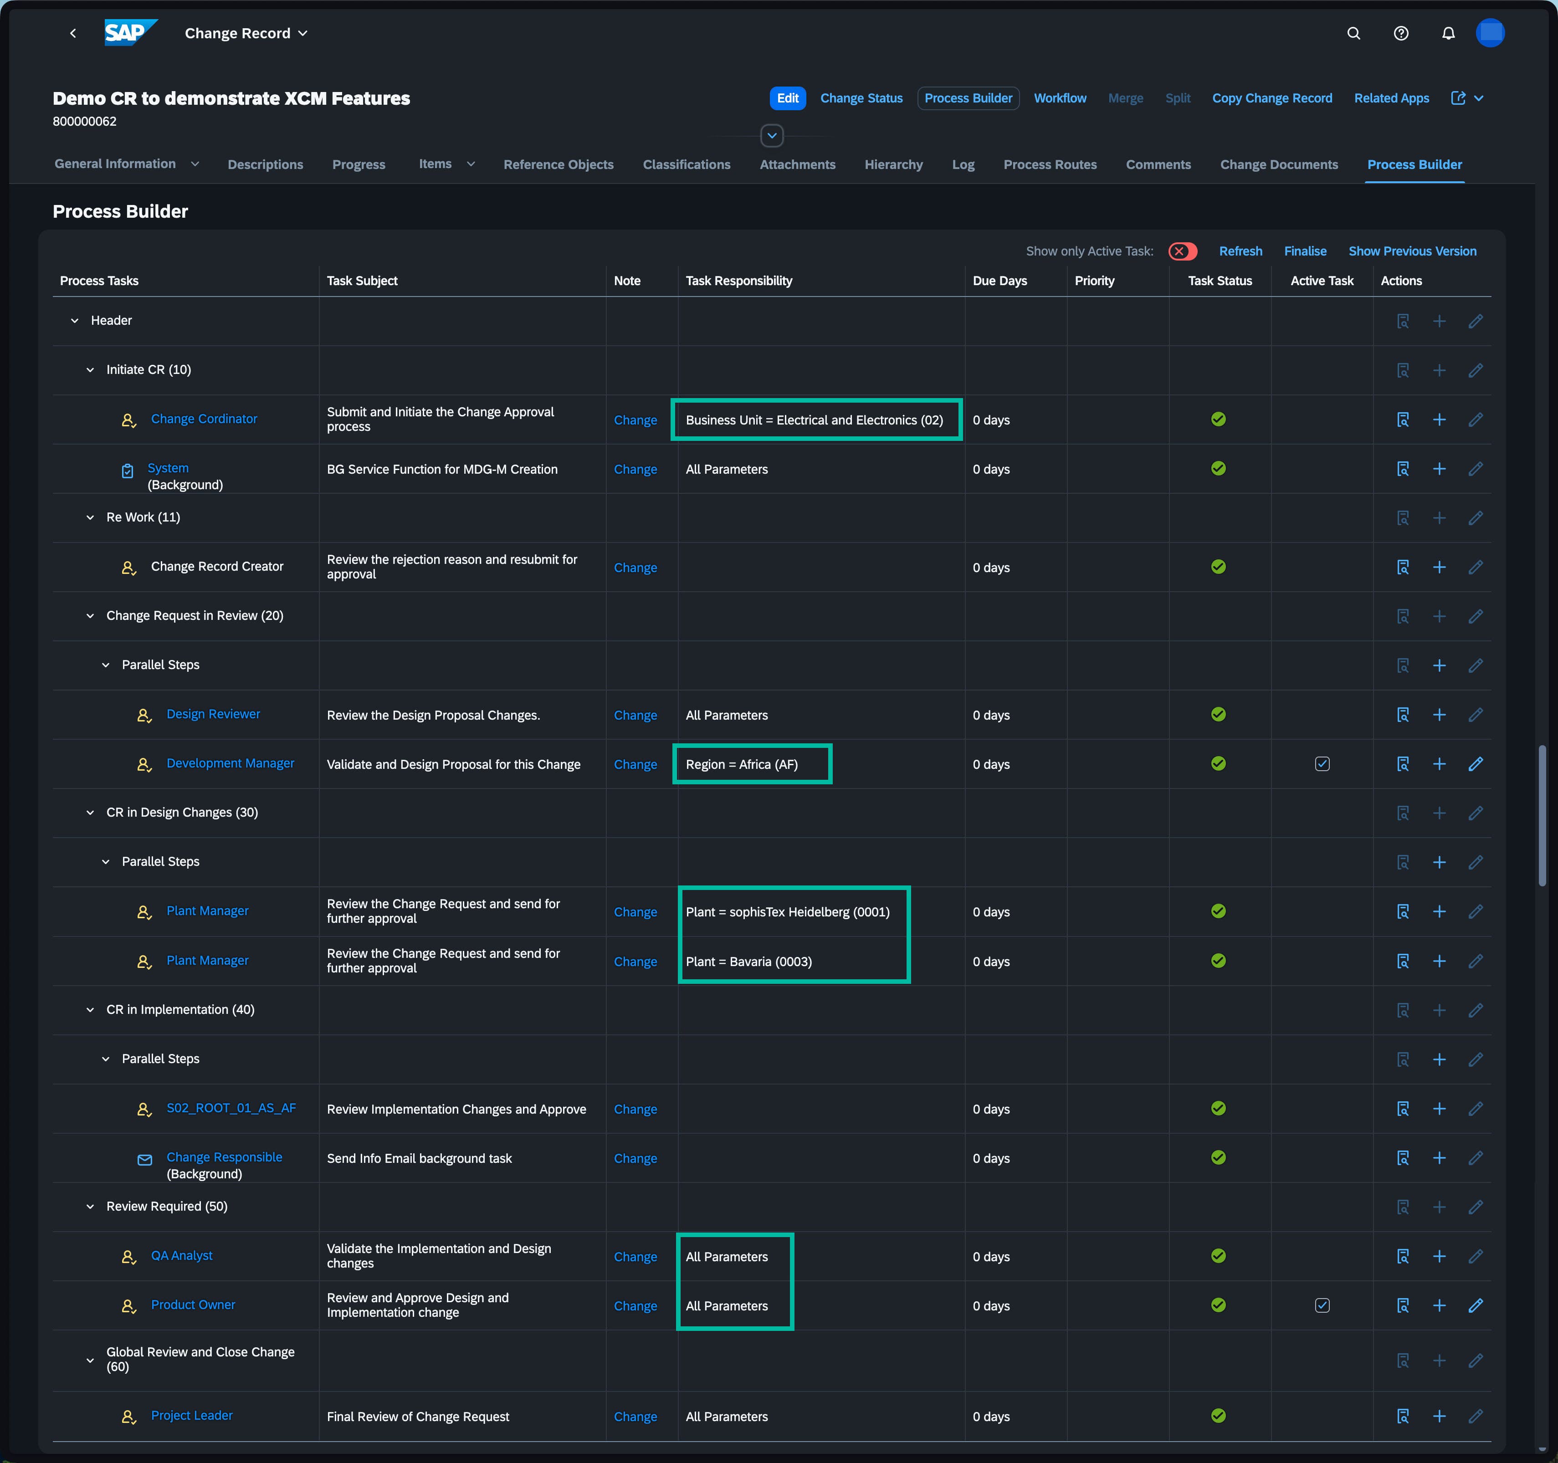Open the user profile avatar
The height and width of the screenshot is (1463, 1558).
point(1490,33)
